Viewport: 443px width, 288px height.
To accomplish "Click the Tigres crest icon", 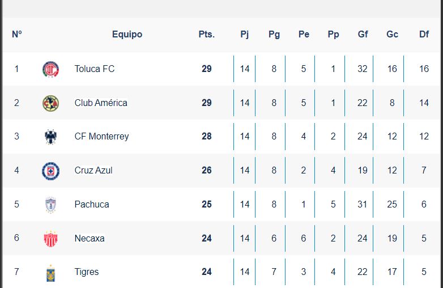I will [50, 273].
